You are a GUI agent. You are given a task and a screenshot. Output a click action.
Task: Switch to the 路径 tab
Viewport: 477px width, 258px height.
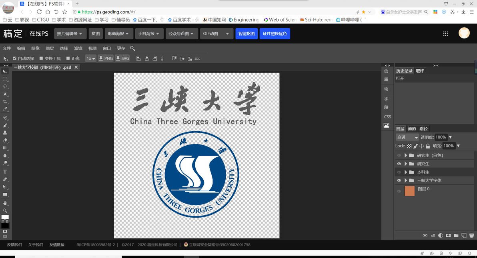(423, 129)
